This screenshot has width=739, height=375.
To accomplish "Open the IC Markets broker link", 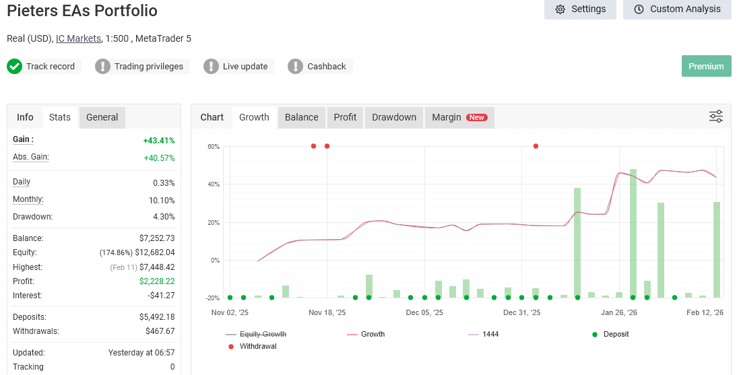I will tap(78, 38).
